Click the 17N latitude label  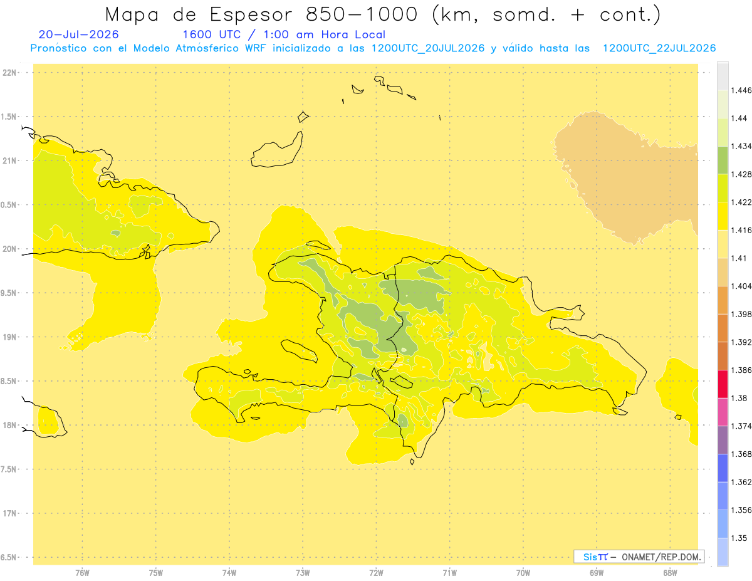pos(10,513)
